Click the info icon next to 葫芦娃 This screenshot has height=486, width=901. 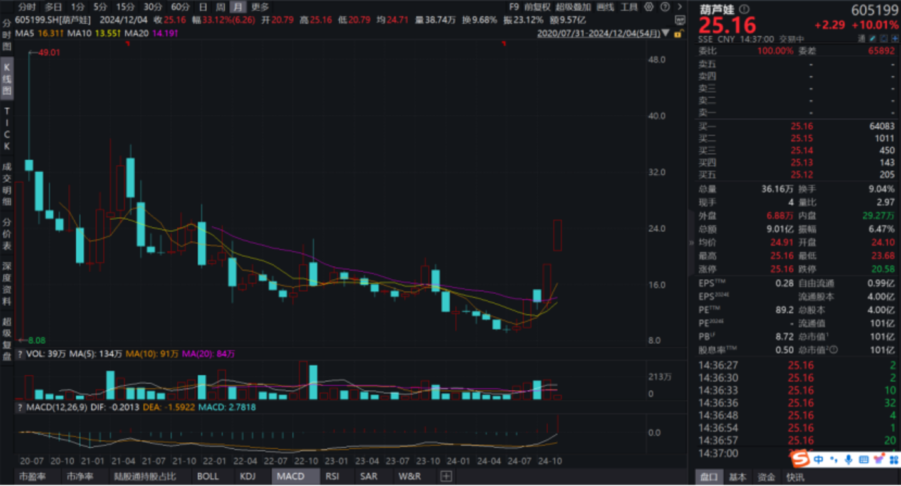pos(744,10)
